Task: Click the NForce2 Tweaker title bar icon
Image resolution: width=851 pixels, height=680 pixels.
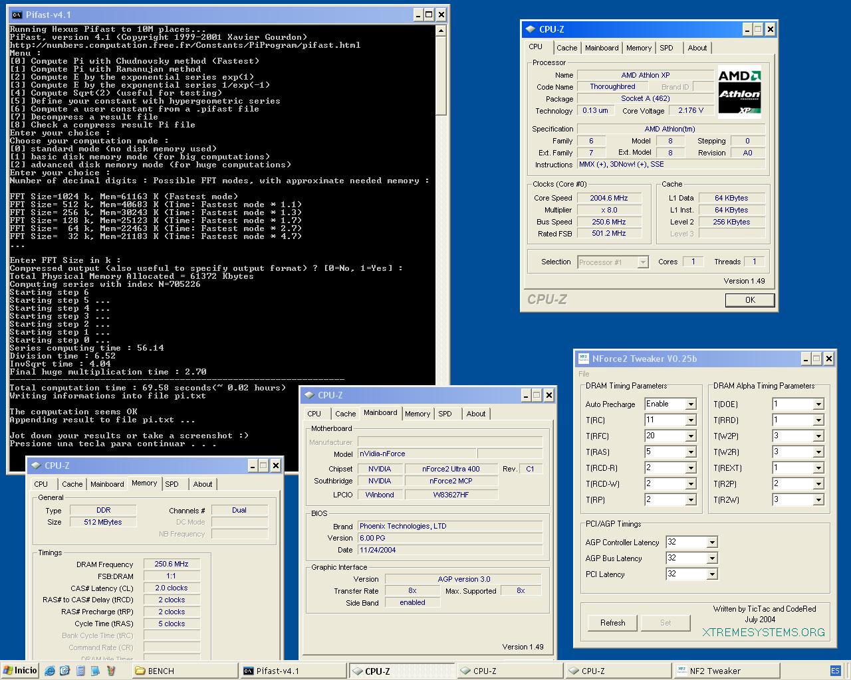Action: pos(583,359)
